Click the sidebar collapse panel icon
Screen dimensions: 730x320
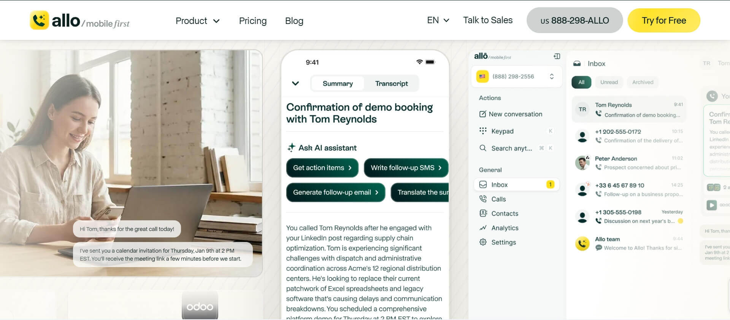click(557, 56)
